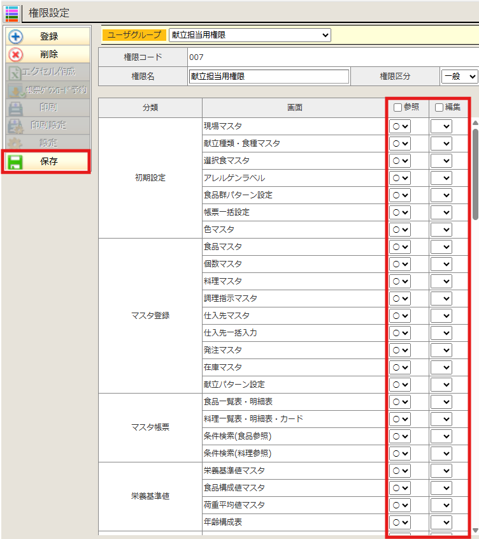Open 編集 dropdown for 栄養基準値マスタ row

click(441, 471)
